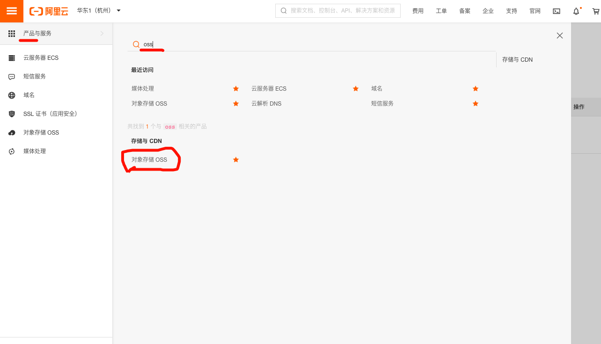The image size is (601, 344).
Task: Click the ECS server icon in sidebar
Action: 12,58
